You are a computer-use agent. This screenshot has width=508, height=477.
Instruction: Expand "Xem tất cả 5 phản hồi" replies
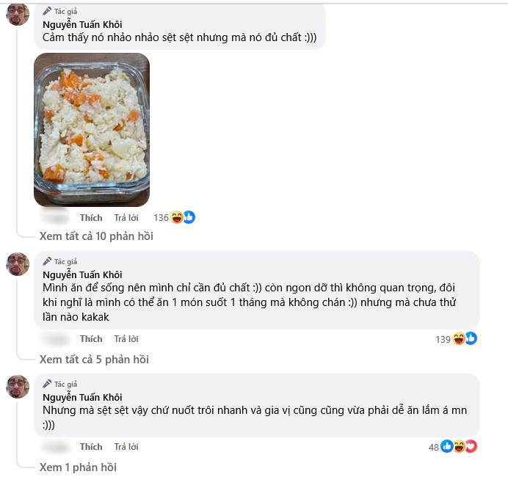point(94,360)
